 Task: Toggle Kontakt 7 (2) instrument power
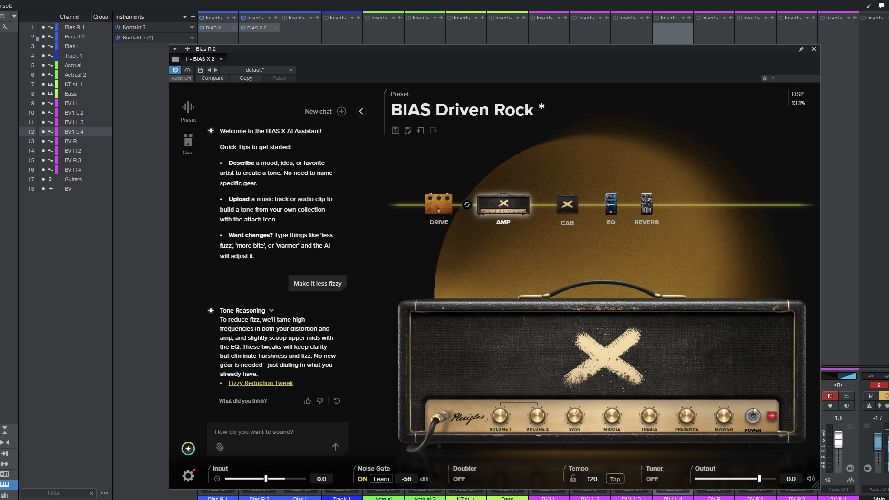[x=117, y=38]
